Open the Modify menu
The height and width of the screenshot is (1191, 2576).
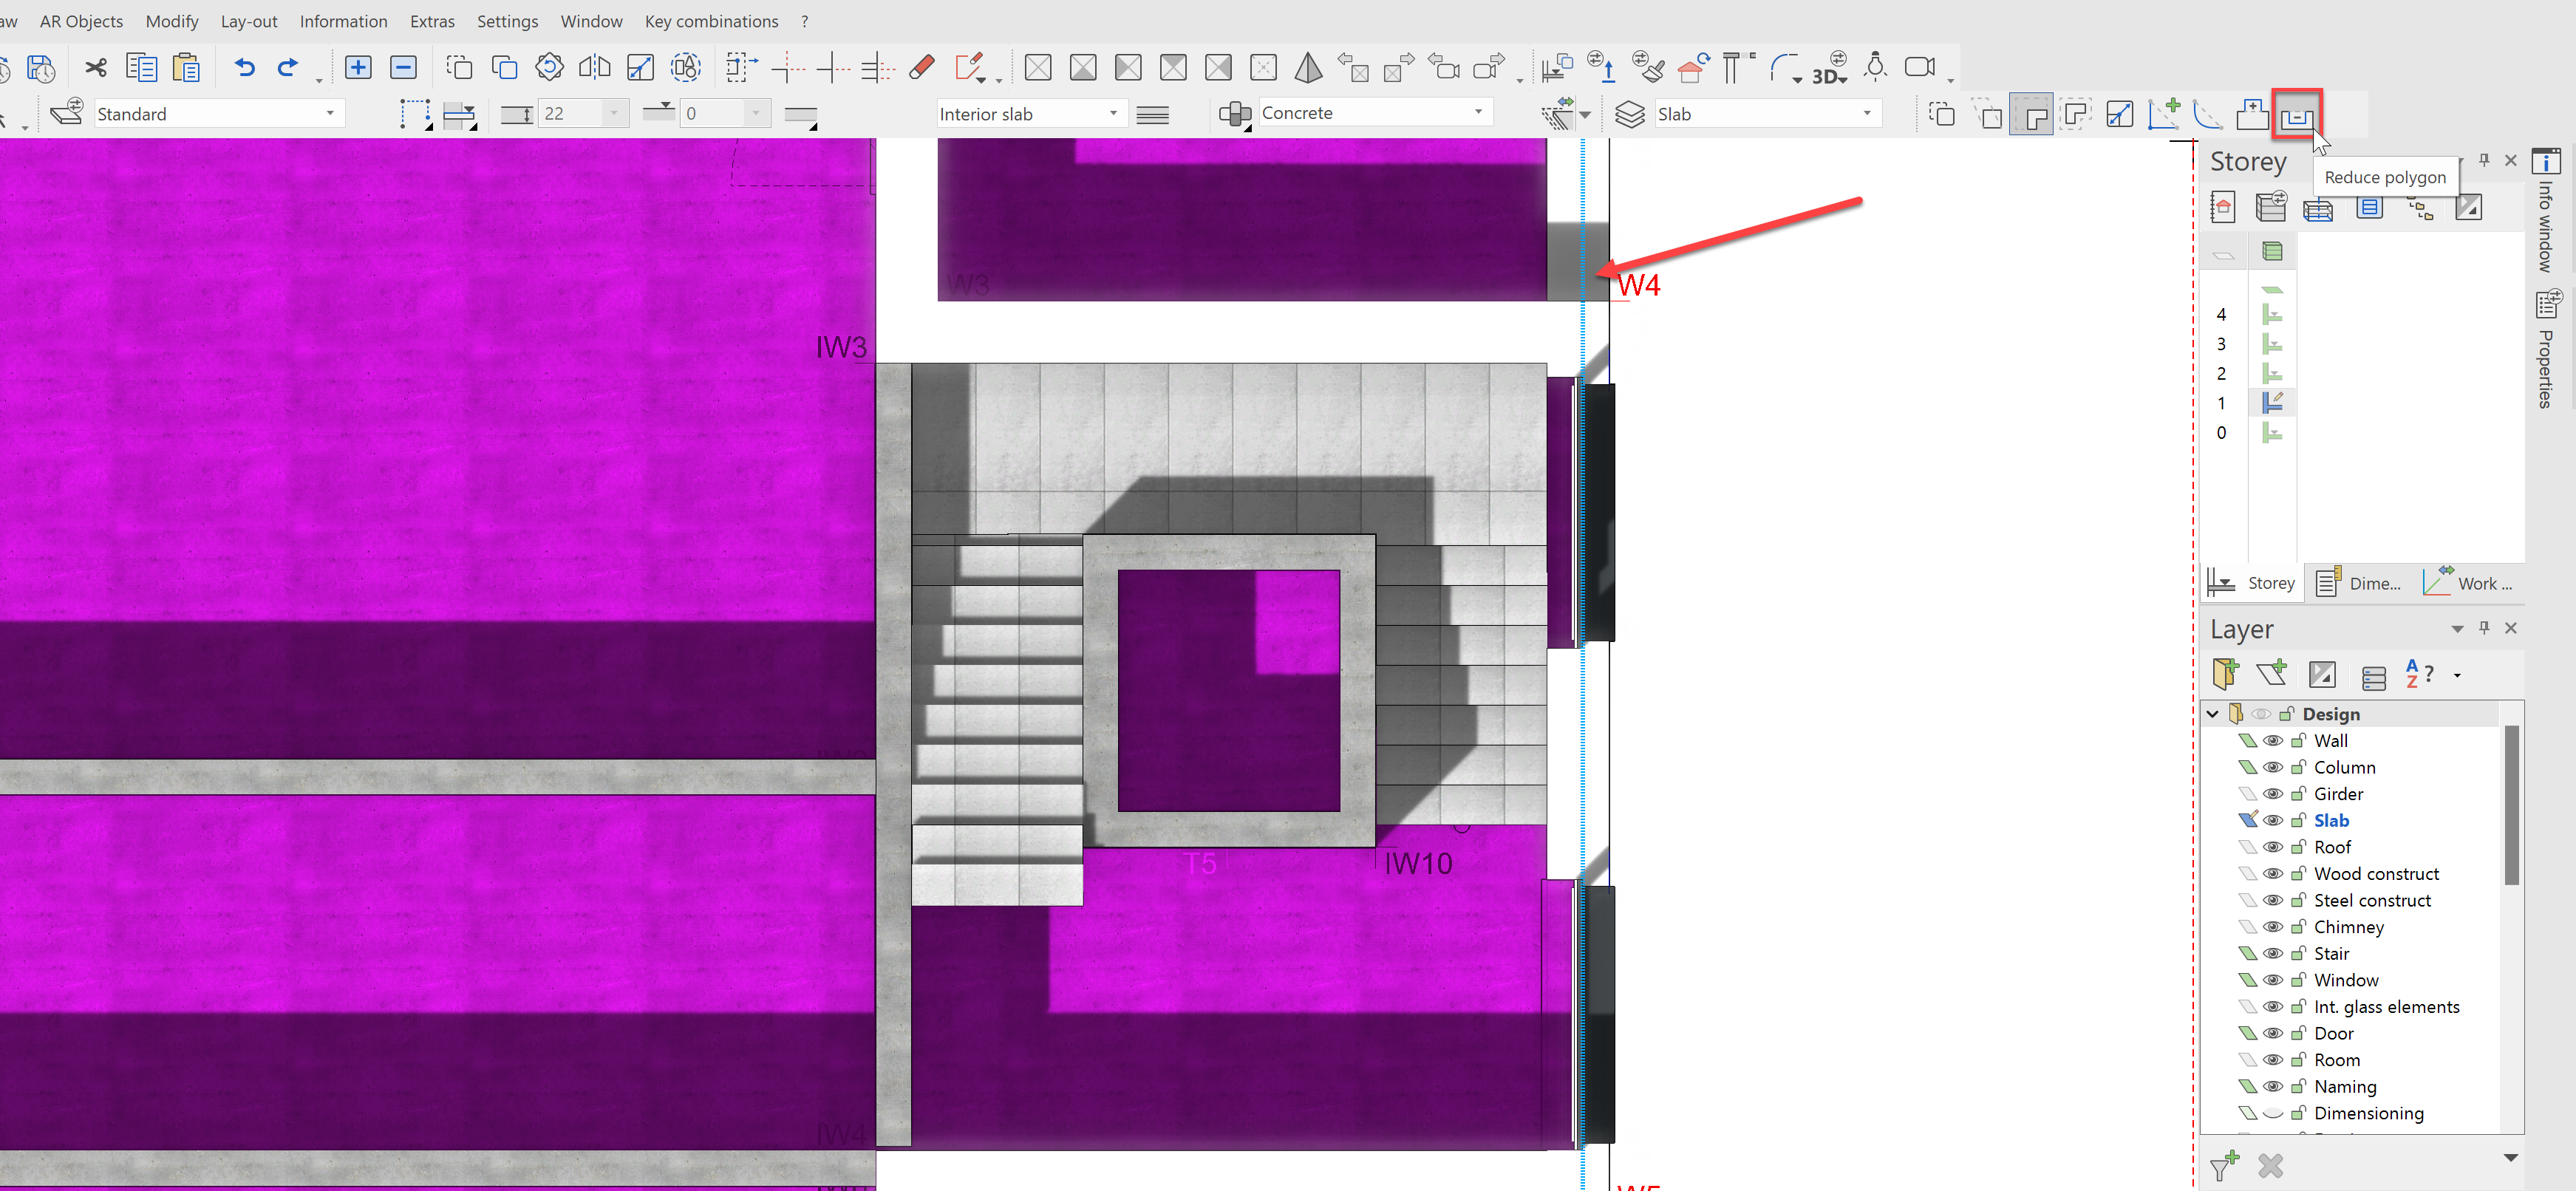coord(172,21)
